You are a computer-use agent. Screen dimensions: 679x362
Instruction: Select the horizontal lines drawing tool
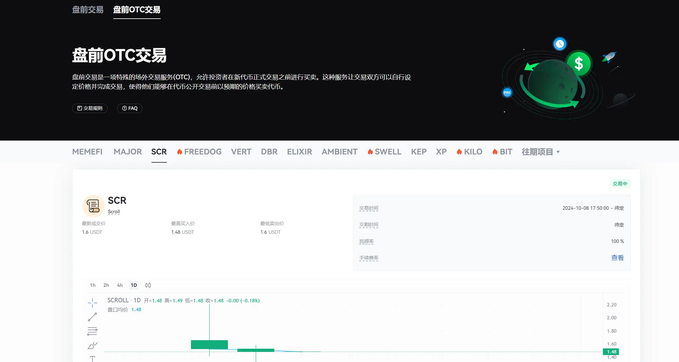click(x=92, y=331)
